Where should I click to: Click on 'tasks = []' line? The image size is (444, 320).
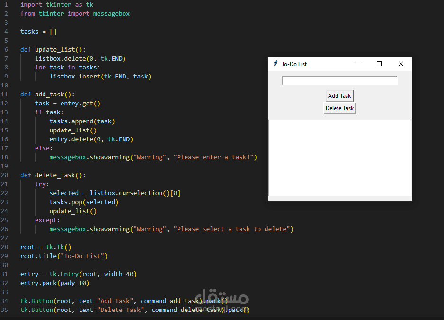coord(38,32)
